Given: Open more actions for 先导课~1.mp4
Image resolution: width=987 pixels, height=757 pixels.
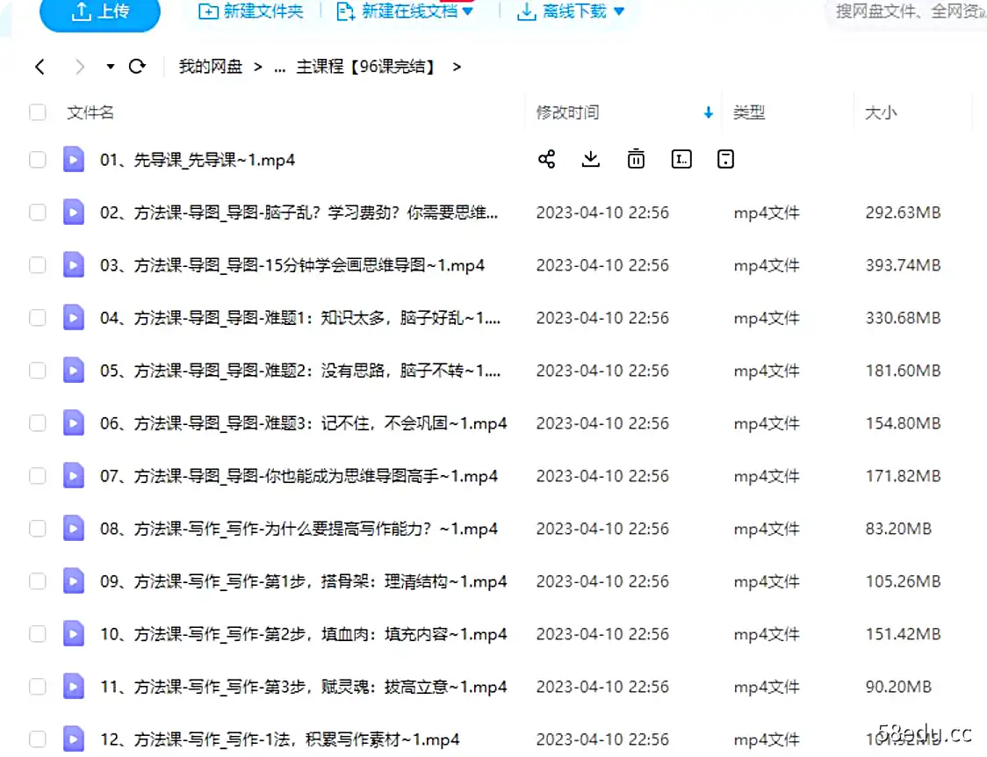Looking at the screenshot, I should (x=725, y=159).
